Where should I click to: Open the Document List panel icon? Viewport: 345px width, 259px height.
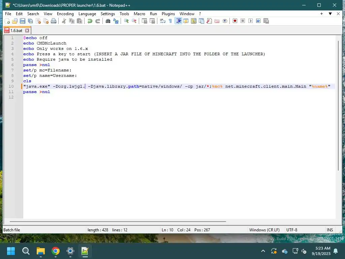tap(201, 21)
